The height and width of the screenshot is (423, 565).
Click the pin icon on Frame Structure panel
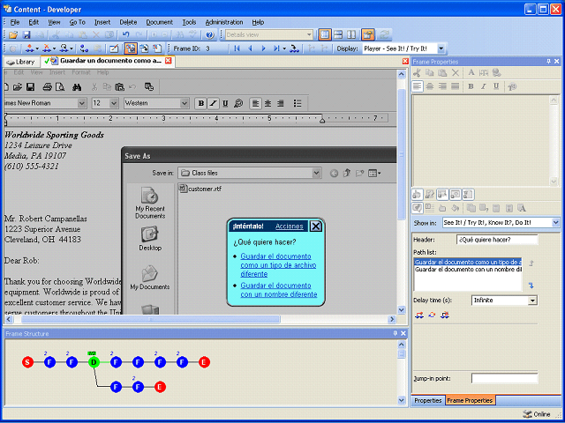395,333
